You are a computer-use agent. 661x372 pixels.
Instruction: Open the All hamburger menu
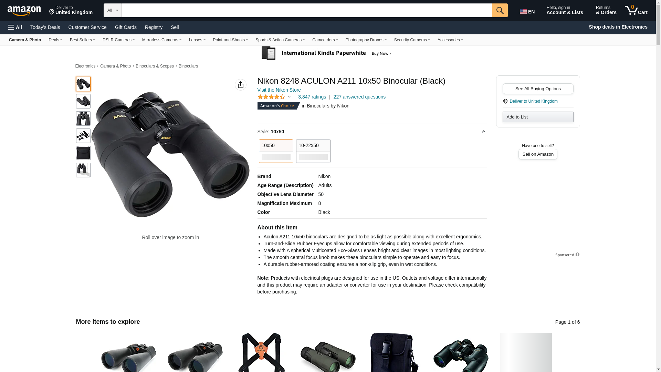click(15, 27)
